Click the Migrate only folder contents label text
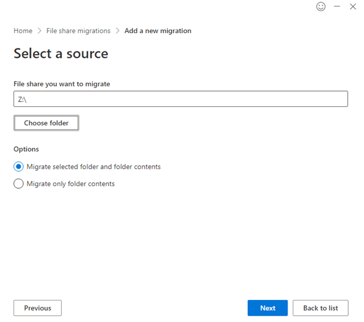This screenshot has width=364, height=322. [71, 184]
